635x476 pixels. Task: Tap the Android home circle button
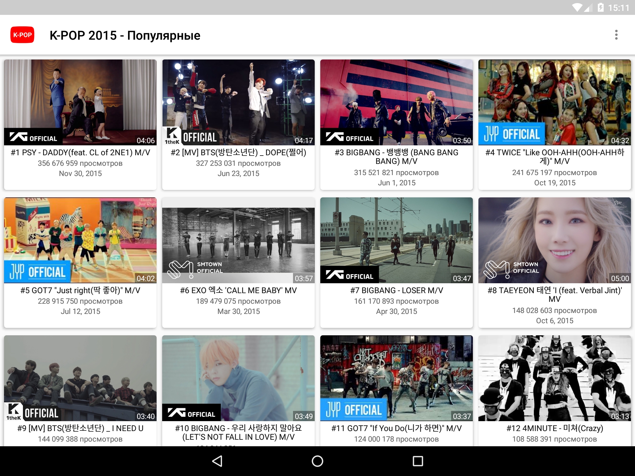coord(317,461)
